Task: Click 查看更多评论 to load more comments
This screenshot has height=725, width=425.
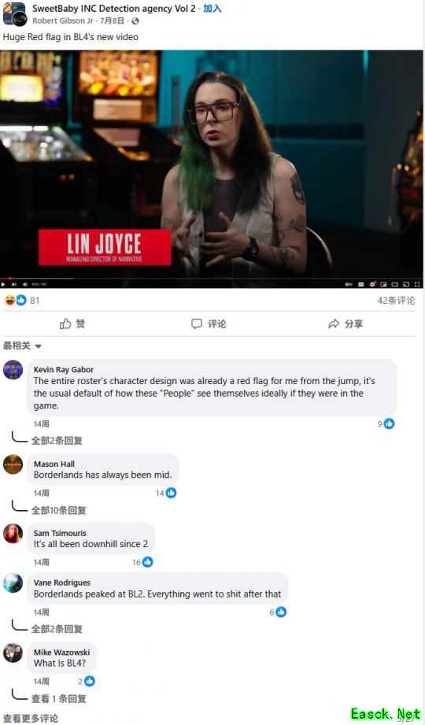Action: 31,718
